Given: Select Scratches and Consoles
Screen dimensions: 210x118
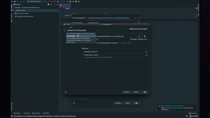Looking at the screenshot, I should pyautogui.click(x=25, y=16).
